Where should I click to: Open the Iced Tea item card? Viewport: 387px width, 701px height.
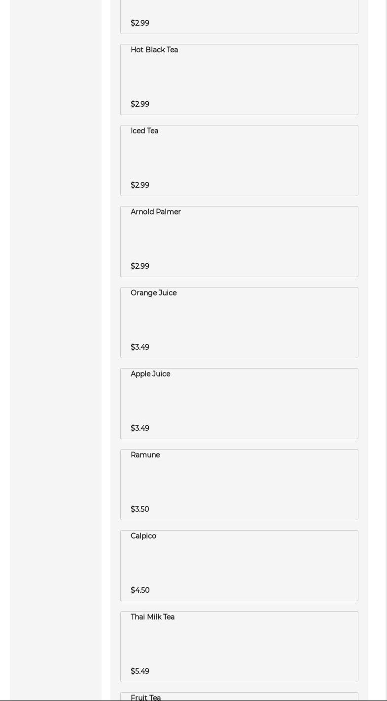pyautogui.click(x=239, y=161)
